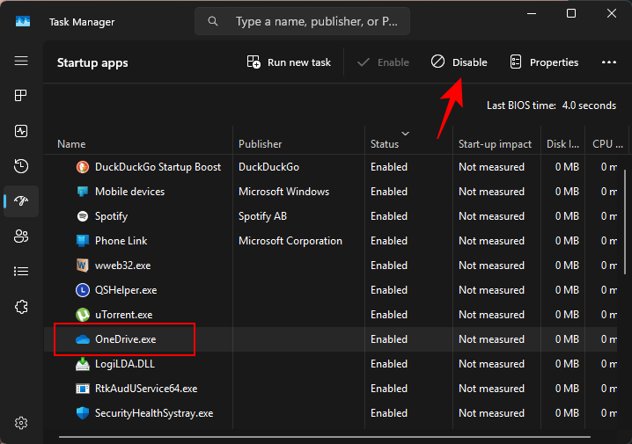Open the Users page icon
The image size is (632, 444).
coord(21,236)
